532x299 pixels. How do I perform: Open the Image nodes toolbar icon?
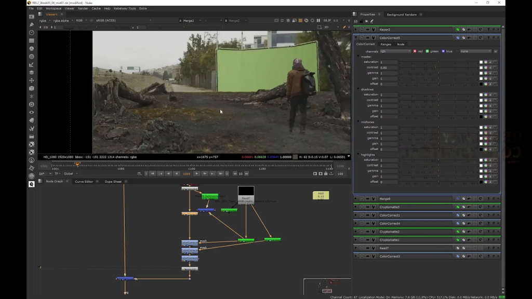(x=32, y=17)
